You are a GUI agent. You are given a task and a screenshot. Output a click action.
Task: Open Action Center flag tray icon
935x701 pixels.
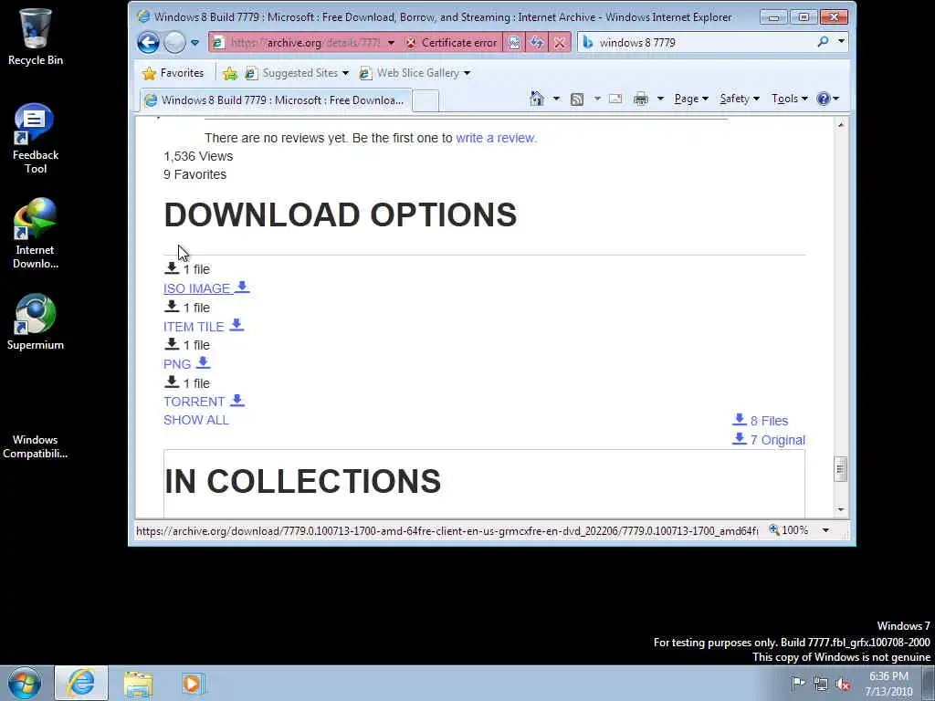tap(798, 683)
